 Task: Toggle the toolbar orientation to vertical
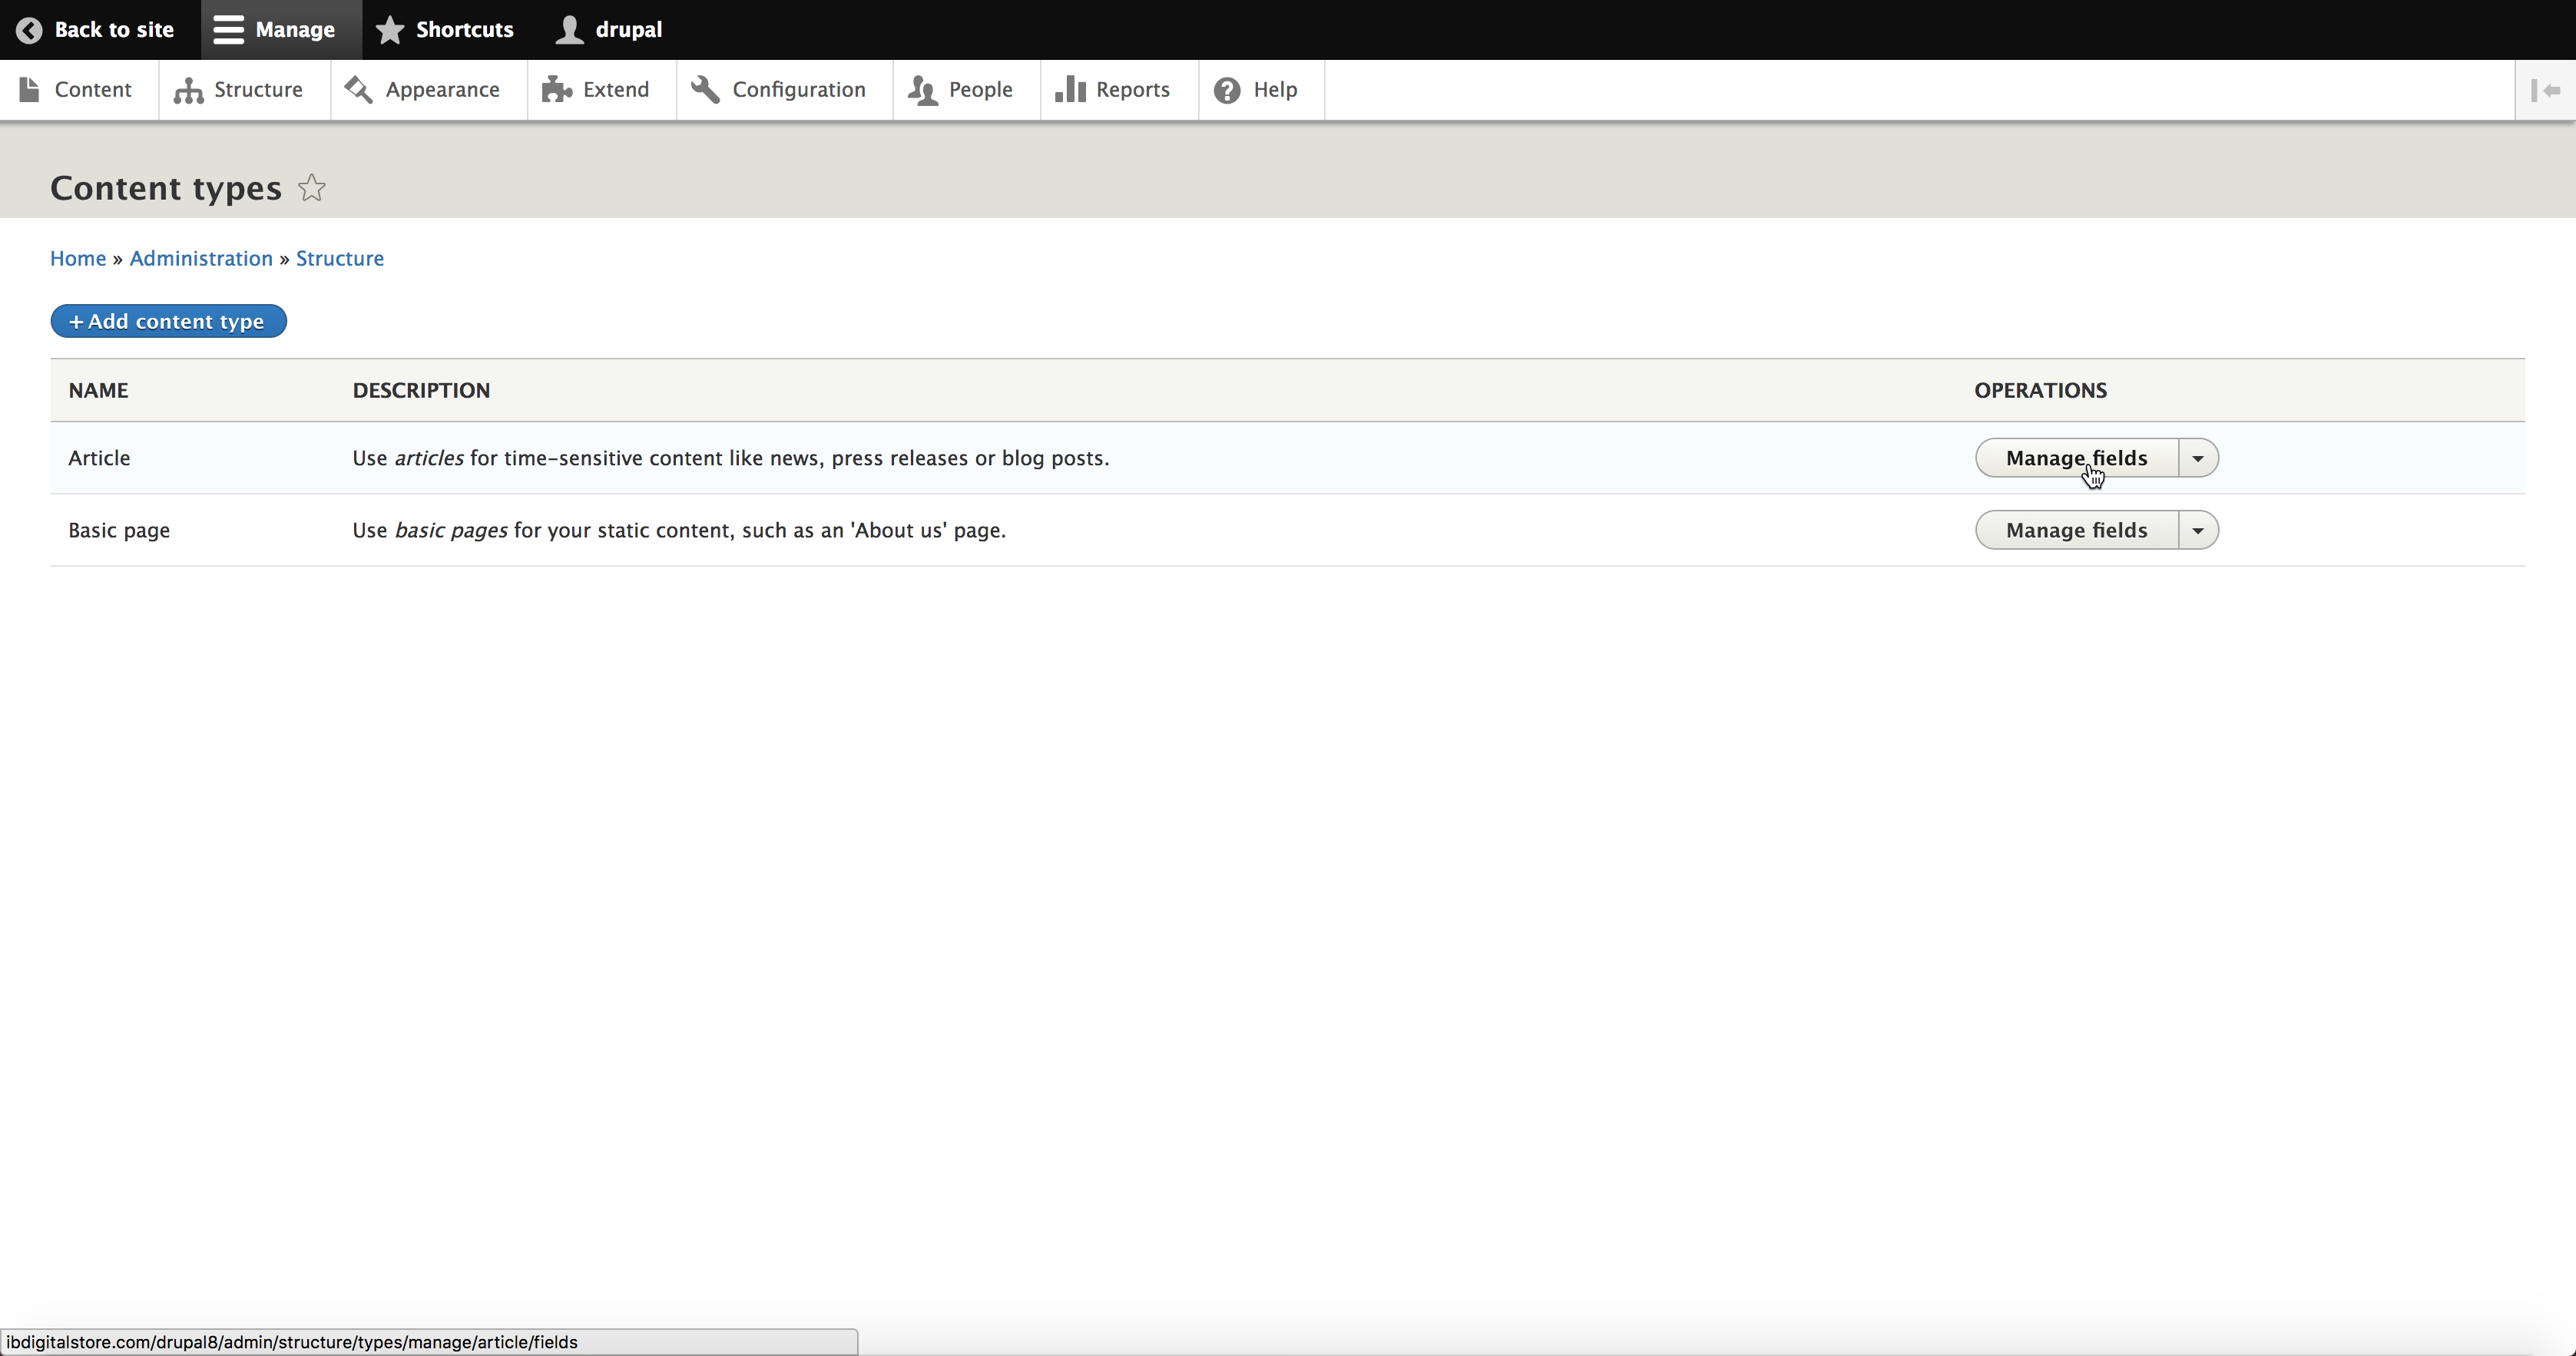point(2545,91)
